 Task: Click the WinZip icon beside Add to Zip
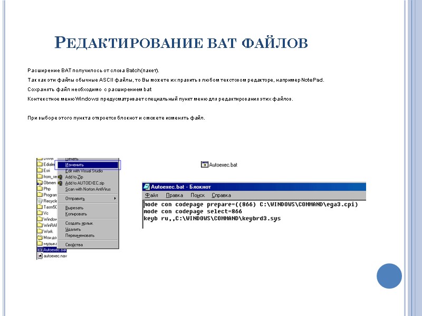click(x=60, y=177)
